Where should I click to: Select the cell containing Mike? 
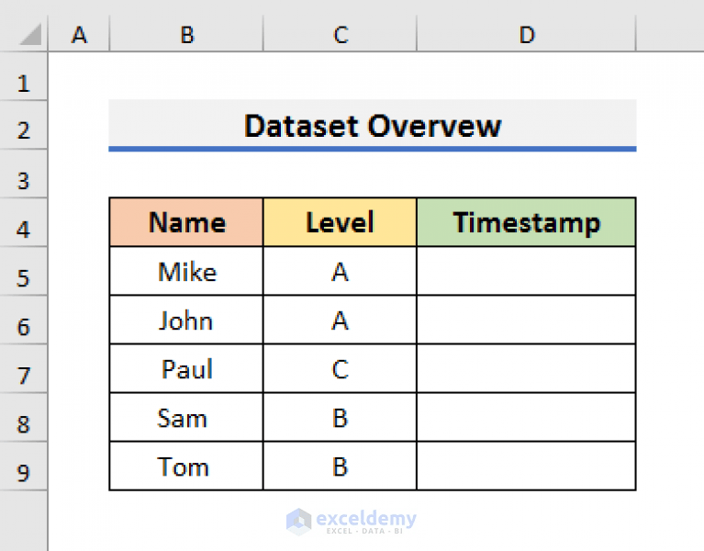(x=186, y=271)
